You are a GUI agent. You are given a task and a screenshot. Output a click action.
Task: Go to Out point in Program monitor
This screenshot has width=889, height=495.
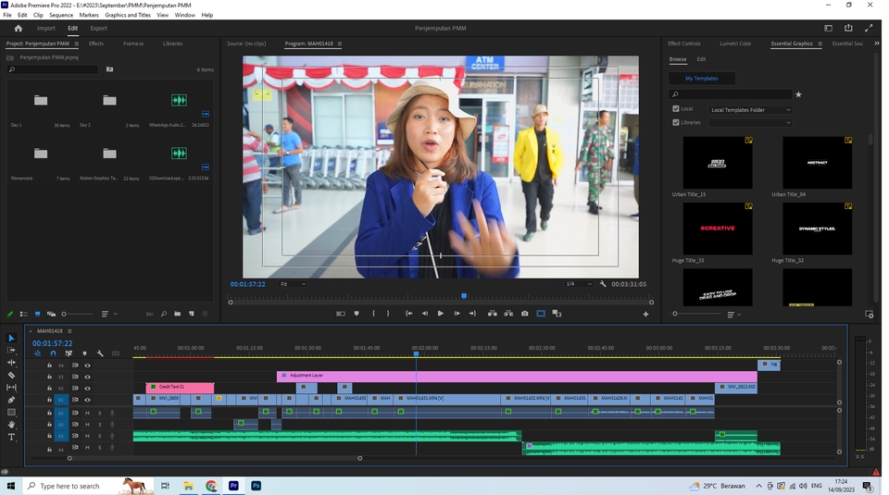(x=472, y=314)
